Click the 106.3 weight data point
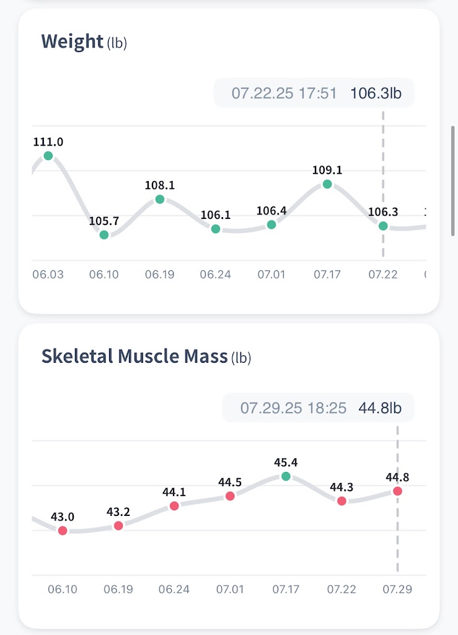 383,226
